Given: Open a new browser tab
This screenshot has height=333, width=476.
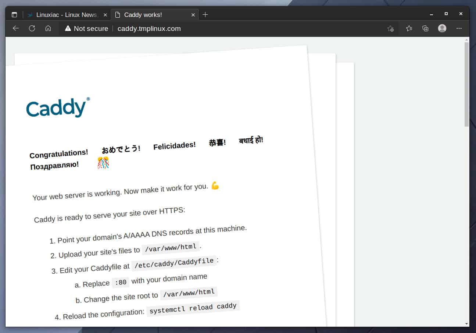Looking at the screenshot, I should (205, 15).
